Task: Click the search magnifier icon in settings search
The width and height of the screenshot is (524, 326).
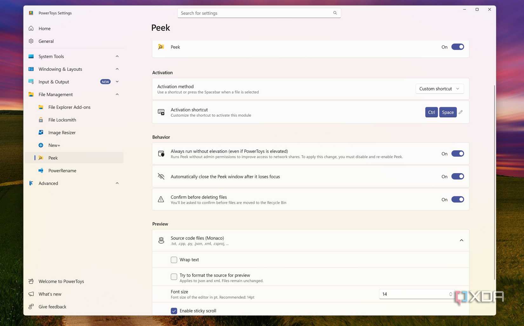Action: [335, 13]
